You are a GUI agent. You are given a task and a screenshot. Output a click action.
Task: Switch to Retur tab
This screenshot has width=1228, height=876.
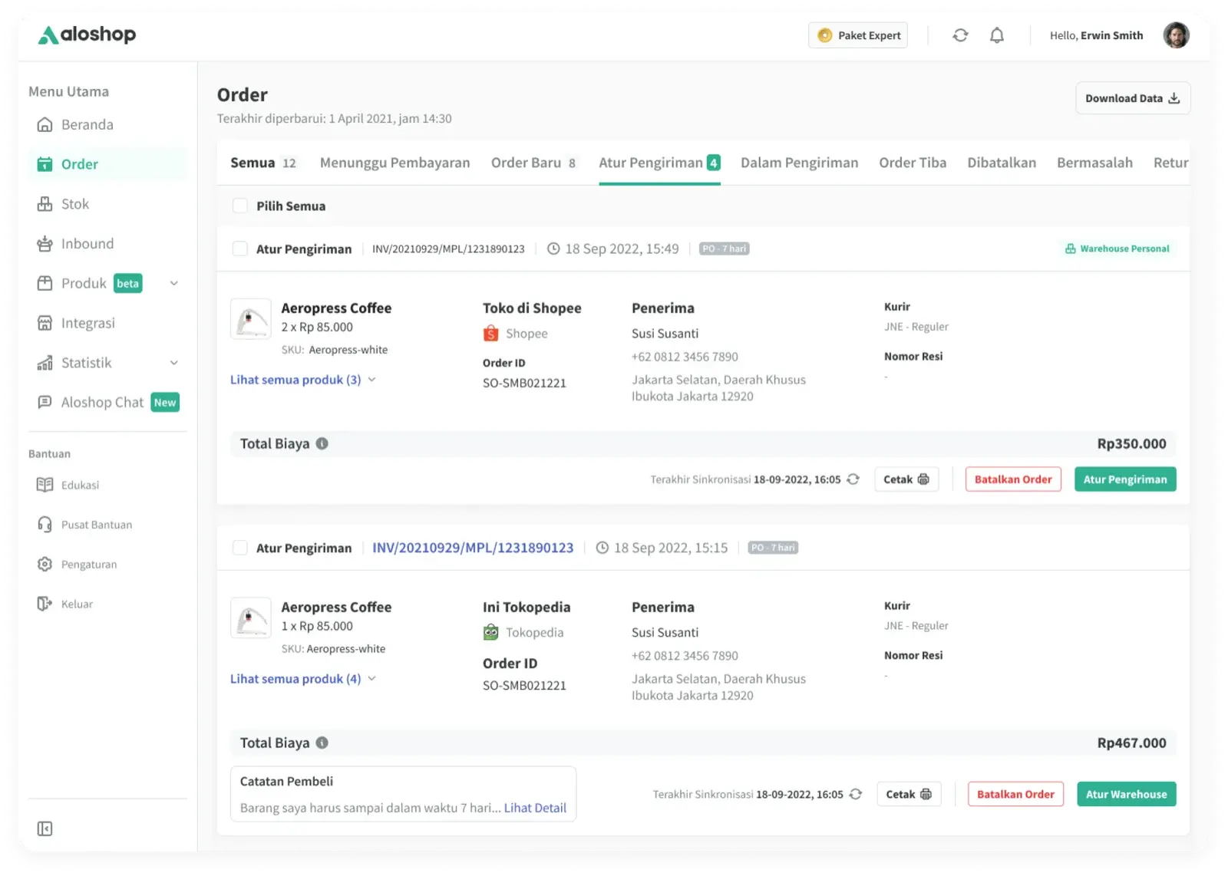pos(1170,163)
